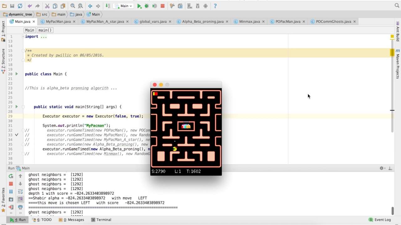Click the main() method breadcrumb
This screenshot has width=401, height=225.
pyautogui.click(x=45, y=30)
